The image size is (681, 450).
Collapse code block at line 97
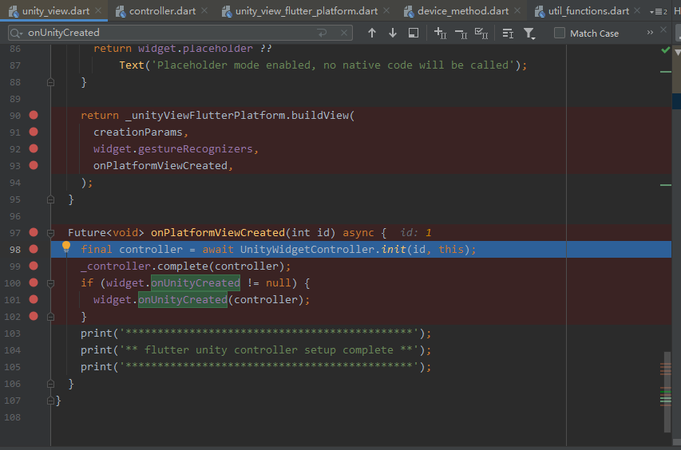(50, 233)
